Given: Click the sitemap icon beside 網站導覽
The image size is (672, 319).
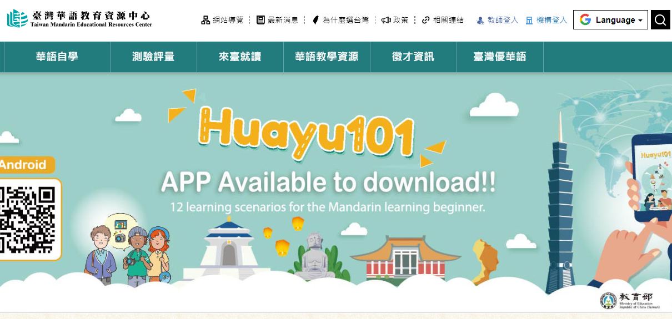Looking at the screenshot, I should pyautogui.click(x=205, y=20).
